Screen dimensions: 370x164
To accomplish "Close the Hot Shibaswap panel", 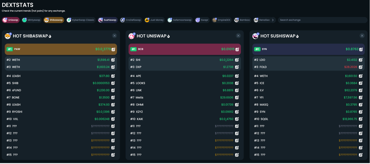I will click(x=115, y=36).
